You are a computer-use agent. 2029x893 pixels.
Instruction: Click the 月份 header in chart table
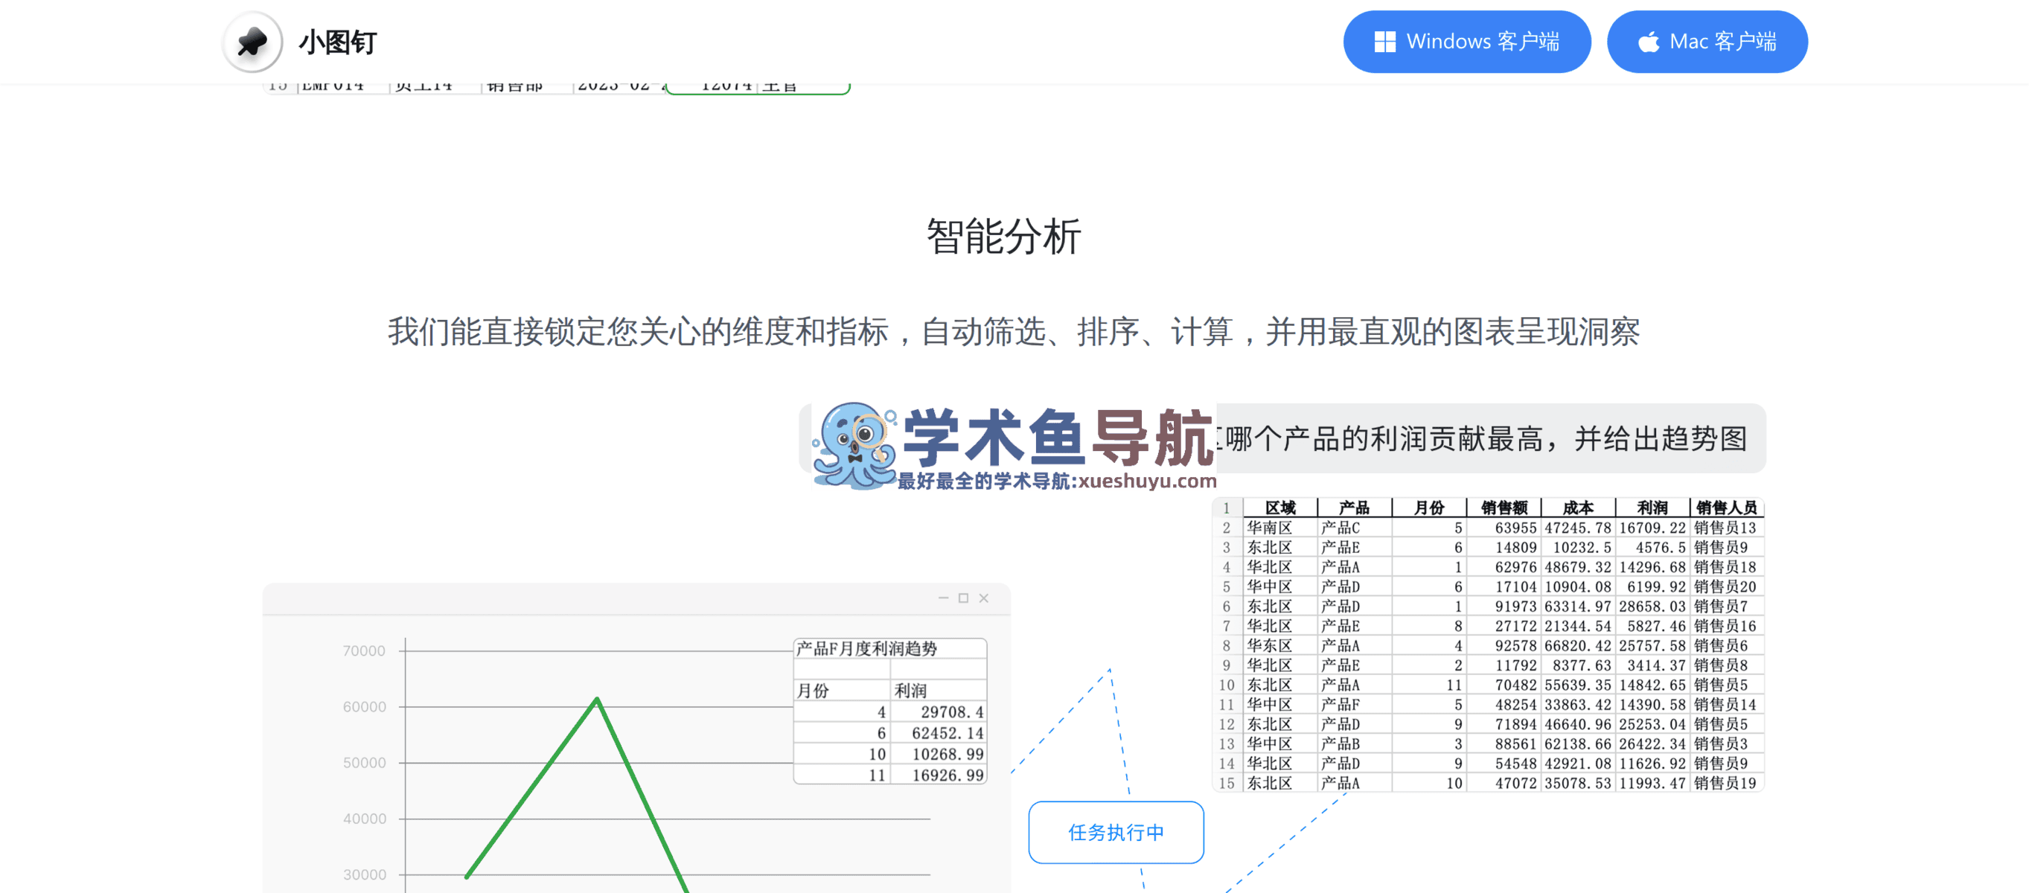(x=812, y=691)
